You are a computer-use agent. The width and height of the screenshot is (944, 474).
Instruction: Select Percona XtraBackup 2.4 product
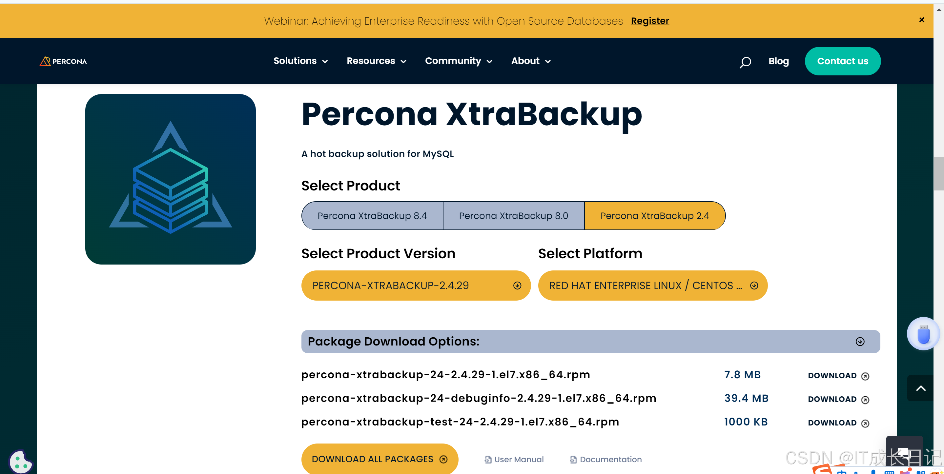coord(654,215)
